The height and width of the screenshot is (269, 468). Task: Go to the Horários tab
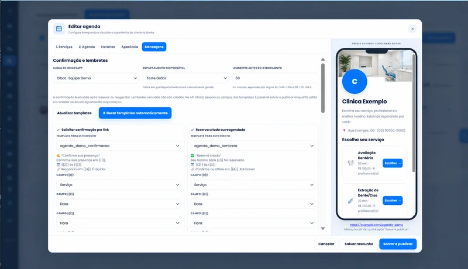pyautogui.click(x=108, y=47)
